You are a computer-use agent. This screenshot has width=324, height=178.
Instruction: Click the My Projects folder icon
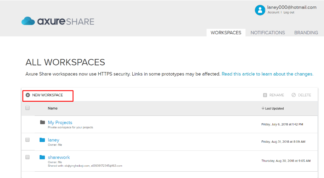tap(42, 122)
